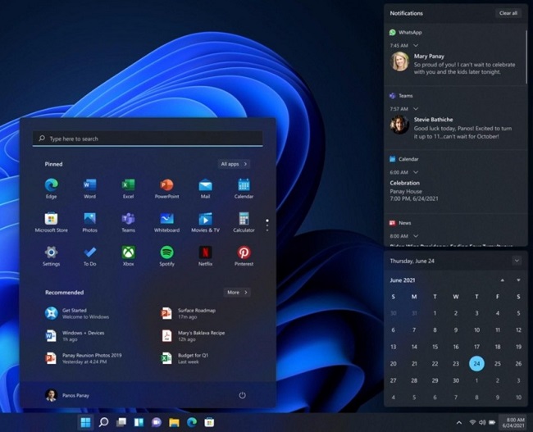
Task: Collapse the calendar flyout chevron
Action: tap(517, 261)
